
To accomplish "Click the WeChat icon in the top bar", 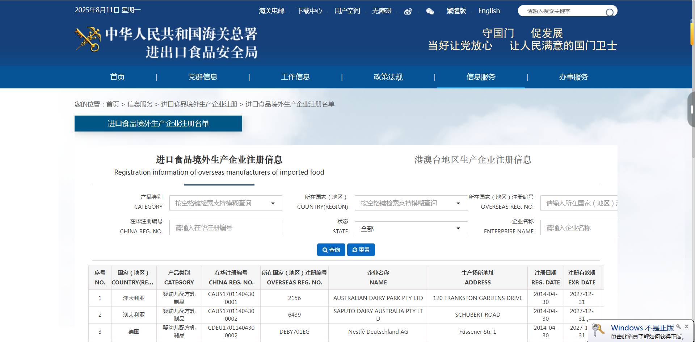I will (x=430, y=11).
